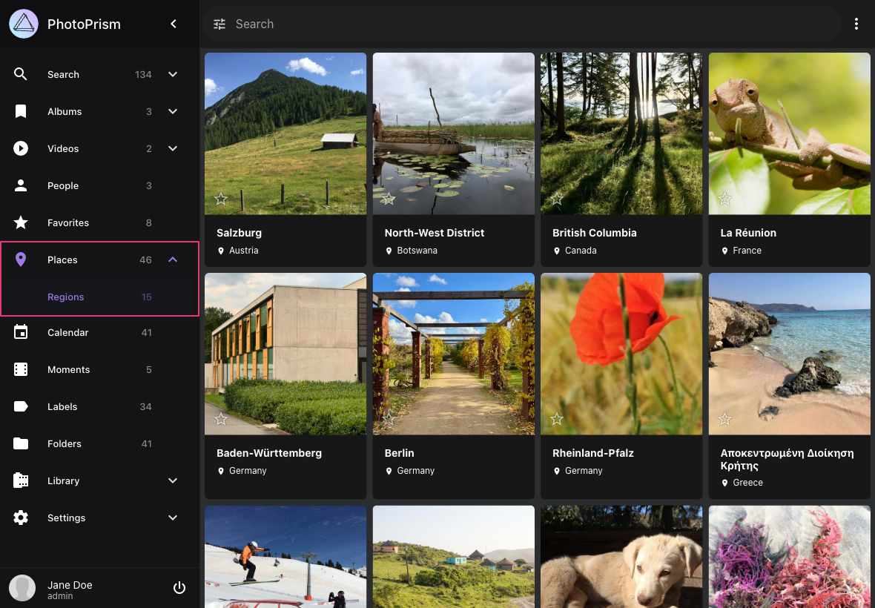Toggle favorite star on Salzburg
875x608 pixels.
[x=221, y=199]
